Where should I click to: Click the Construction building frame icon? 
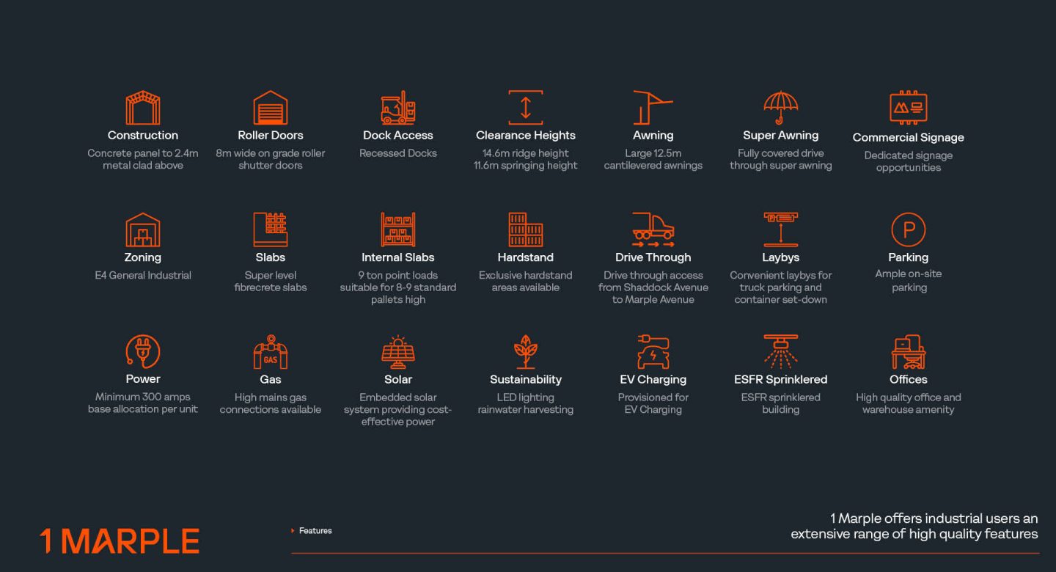[x=143, y=108]
